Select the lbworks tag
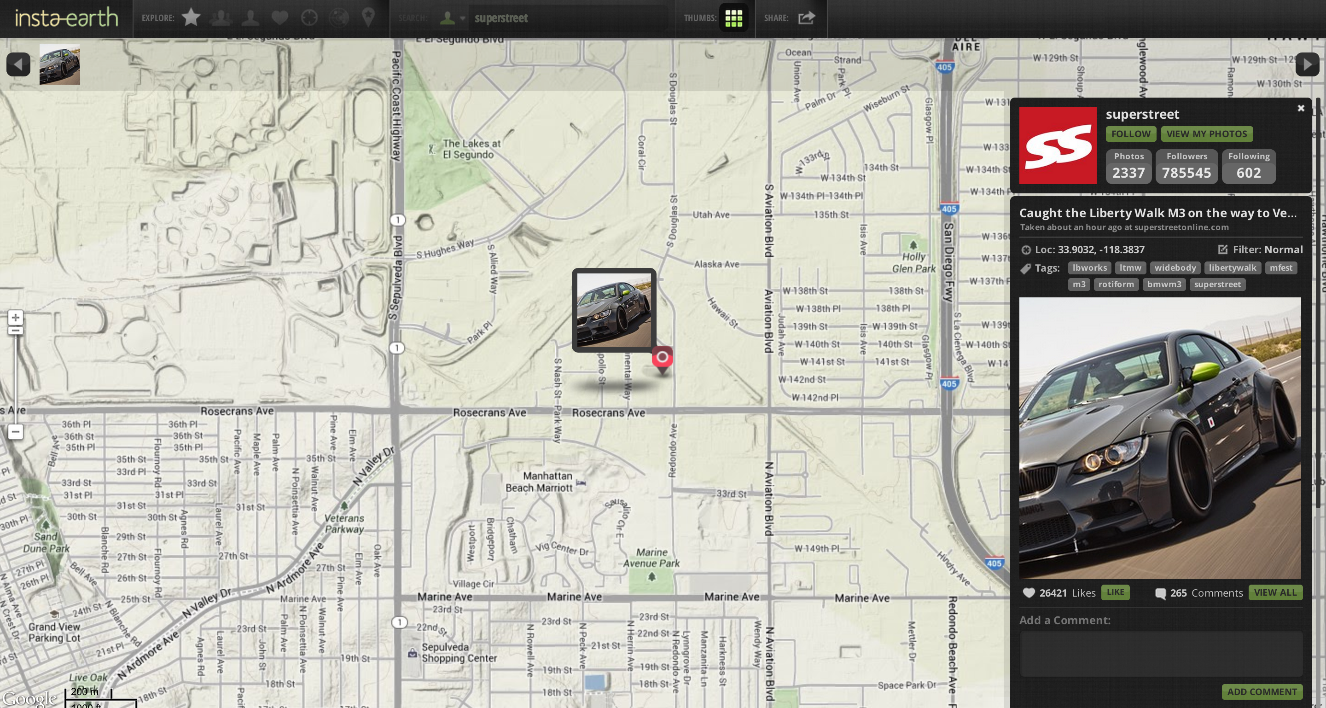This screenshot has width=1326, height=708. (1090, 267)
